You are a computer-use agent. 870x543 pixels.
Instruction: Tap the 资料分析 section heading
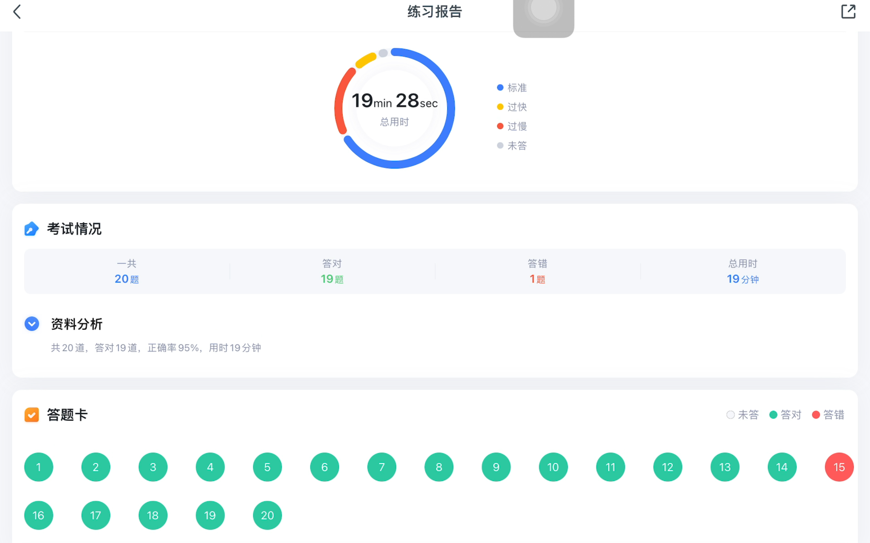76,324
